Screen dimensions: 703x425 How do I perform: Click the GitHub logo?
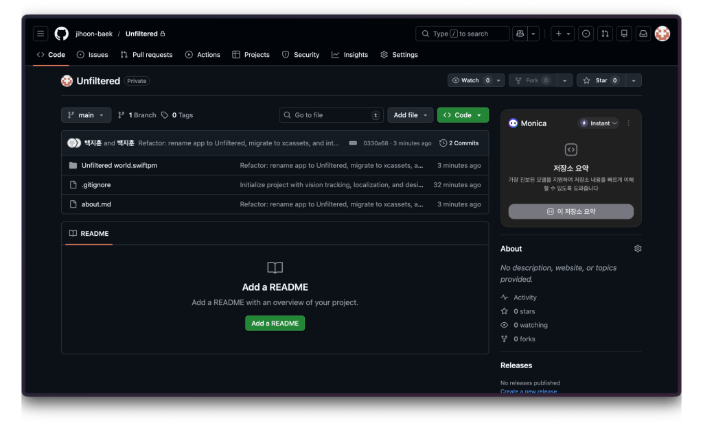pos(61,33)
